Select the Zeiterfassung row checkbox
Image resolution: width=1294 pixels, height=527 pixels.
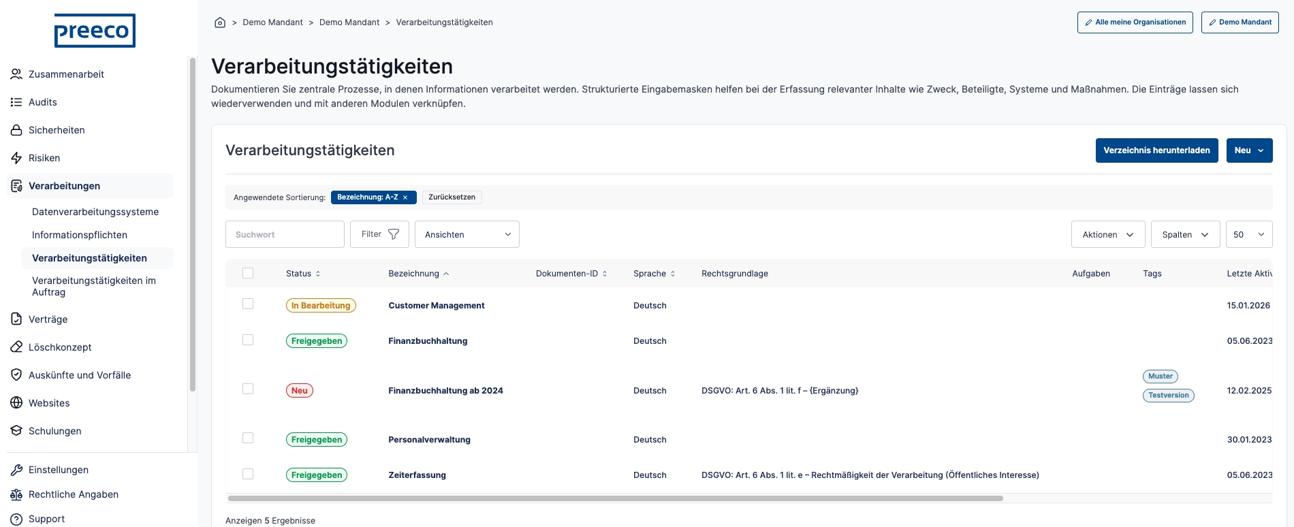248,474
